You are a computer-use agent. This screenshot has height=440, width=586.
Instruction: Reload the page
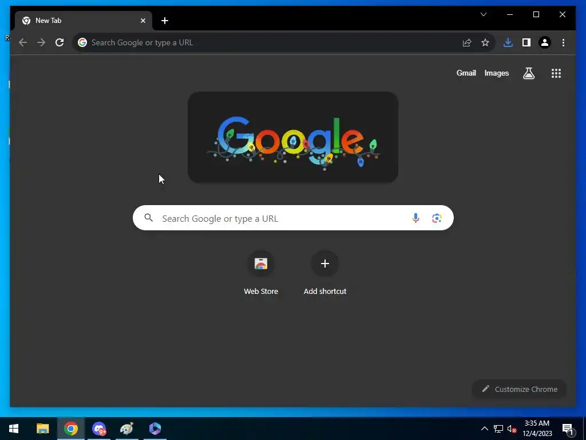(60, 42)
